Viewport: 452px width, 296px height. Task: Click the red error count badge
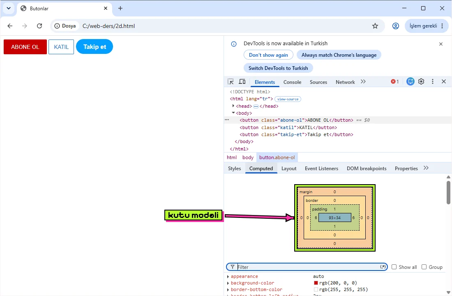click(394, 82)
